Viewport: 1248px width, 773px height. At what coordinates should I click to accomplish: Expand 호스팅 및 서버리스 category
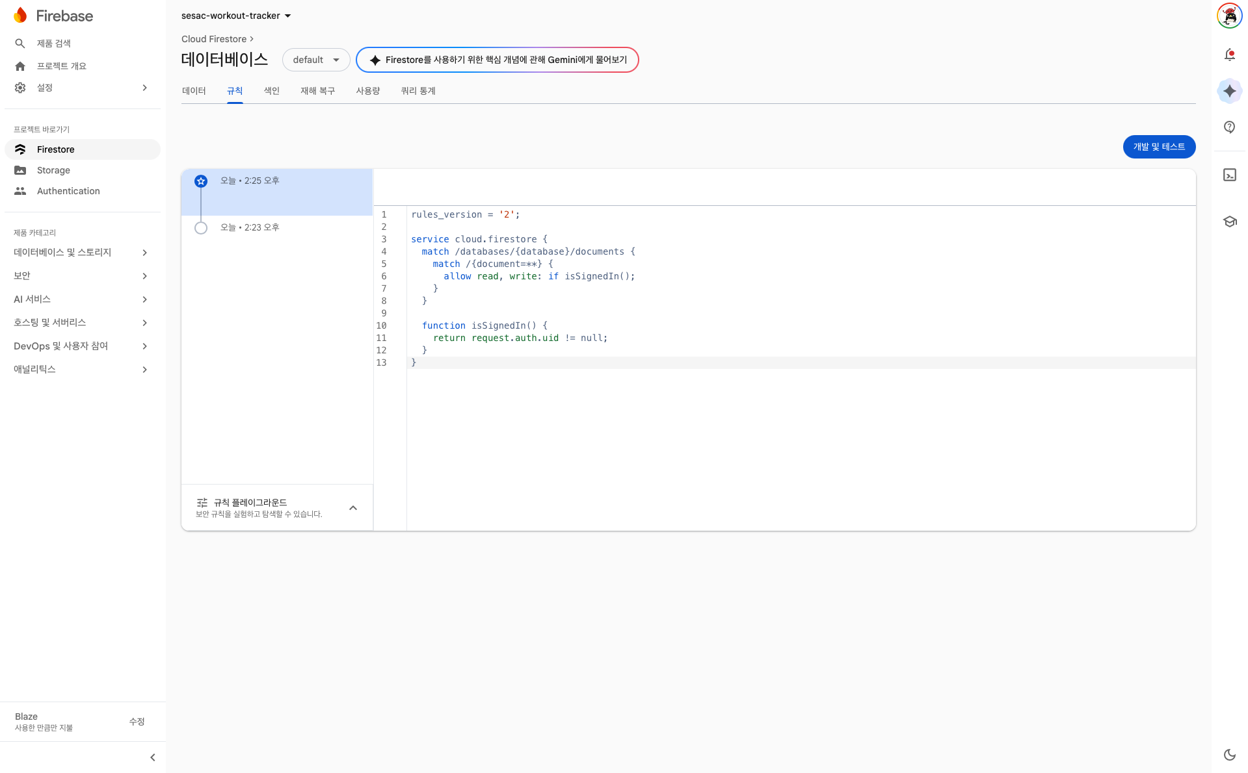pyautogui.click(x=81, y=323)
